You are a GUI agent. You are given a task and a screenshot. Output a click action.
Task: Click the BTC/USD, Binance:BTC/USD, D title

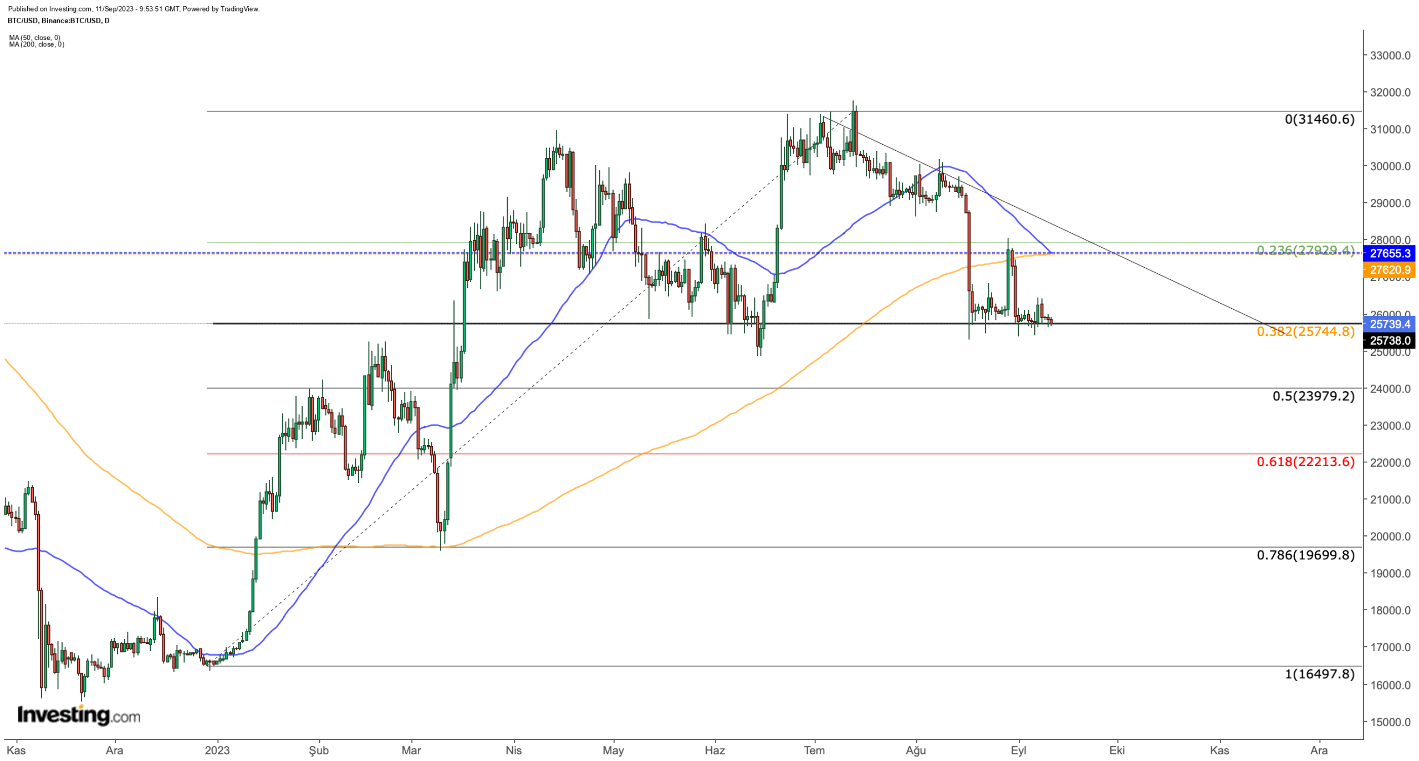(58, 21)
